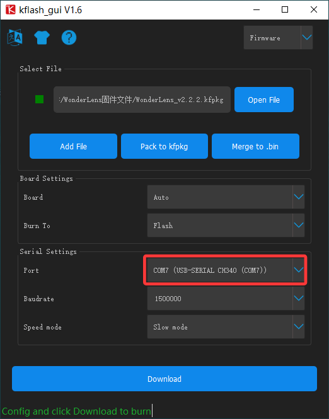Toggle the green file enable square
This screenshot has height=419, width=329.
(x=39, y=100)
